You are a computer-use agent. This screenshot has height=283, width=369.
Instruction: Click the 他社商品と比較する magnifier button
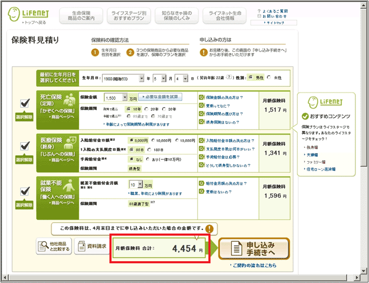(54, 246)
